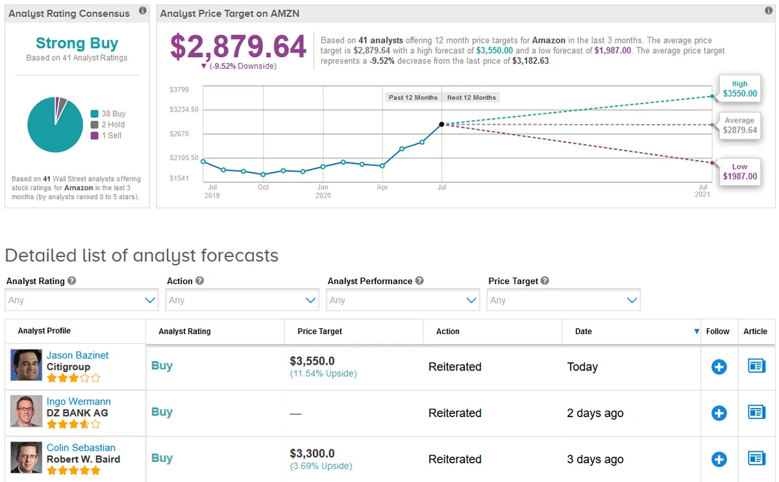Click the Follow plus icon for Ingo Wermann

pos(719,413)
